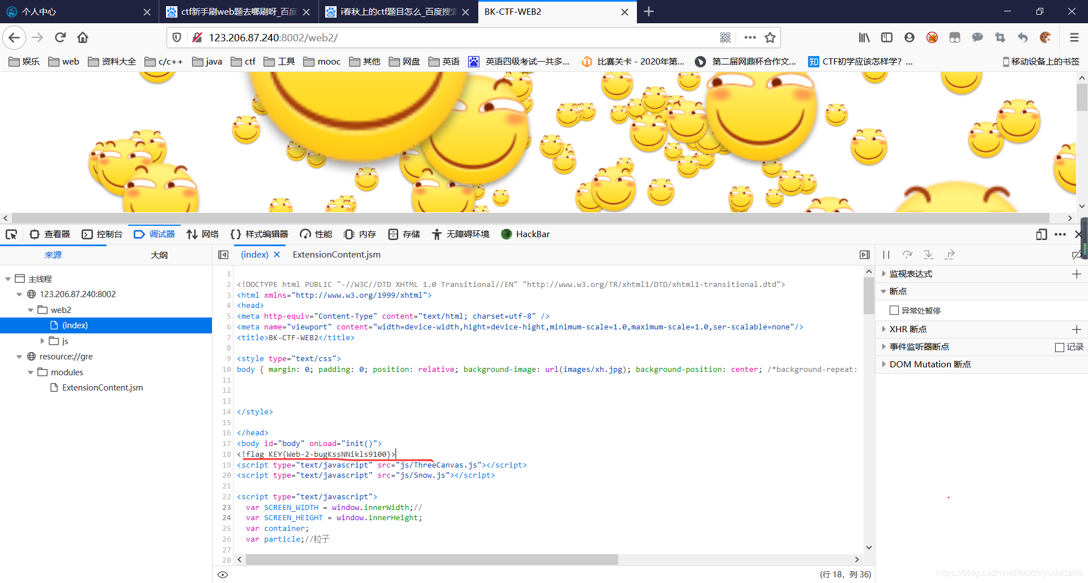Screen dimensions: 1088x583
Task: Toggle blackbox eye icon in footer
Action: tap(223, 575)
